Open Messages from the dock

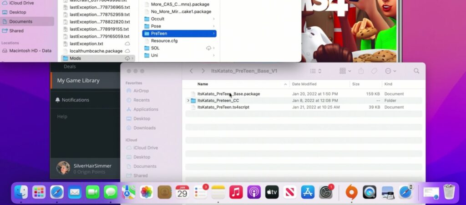(x=111, y=193)
